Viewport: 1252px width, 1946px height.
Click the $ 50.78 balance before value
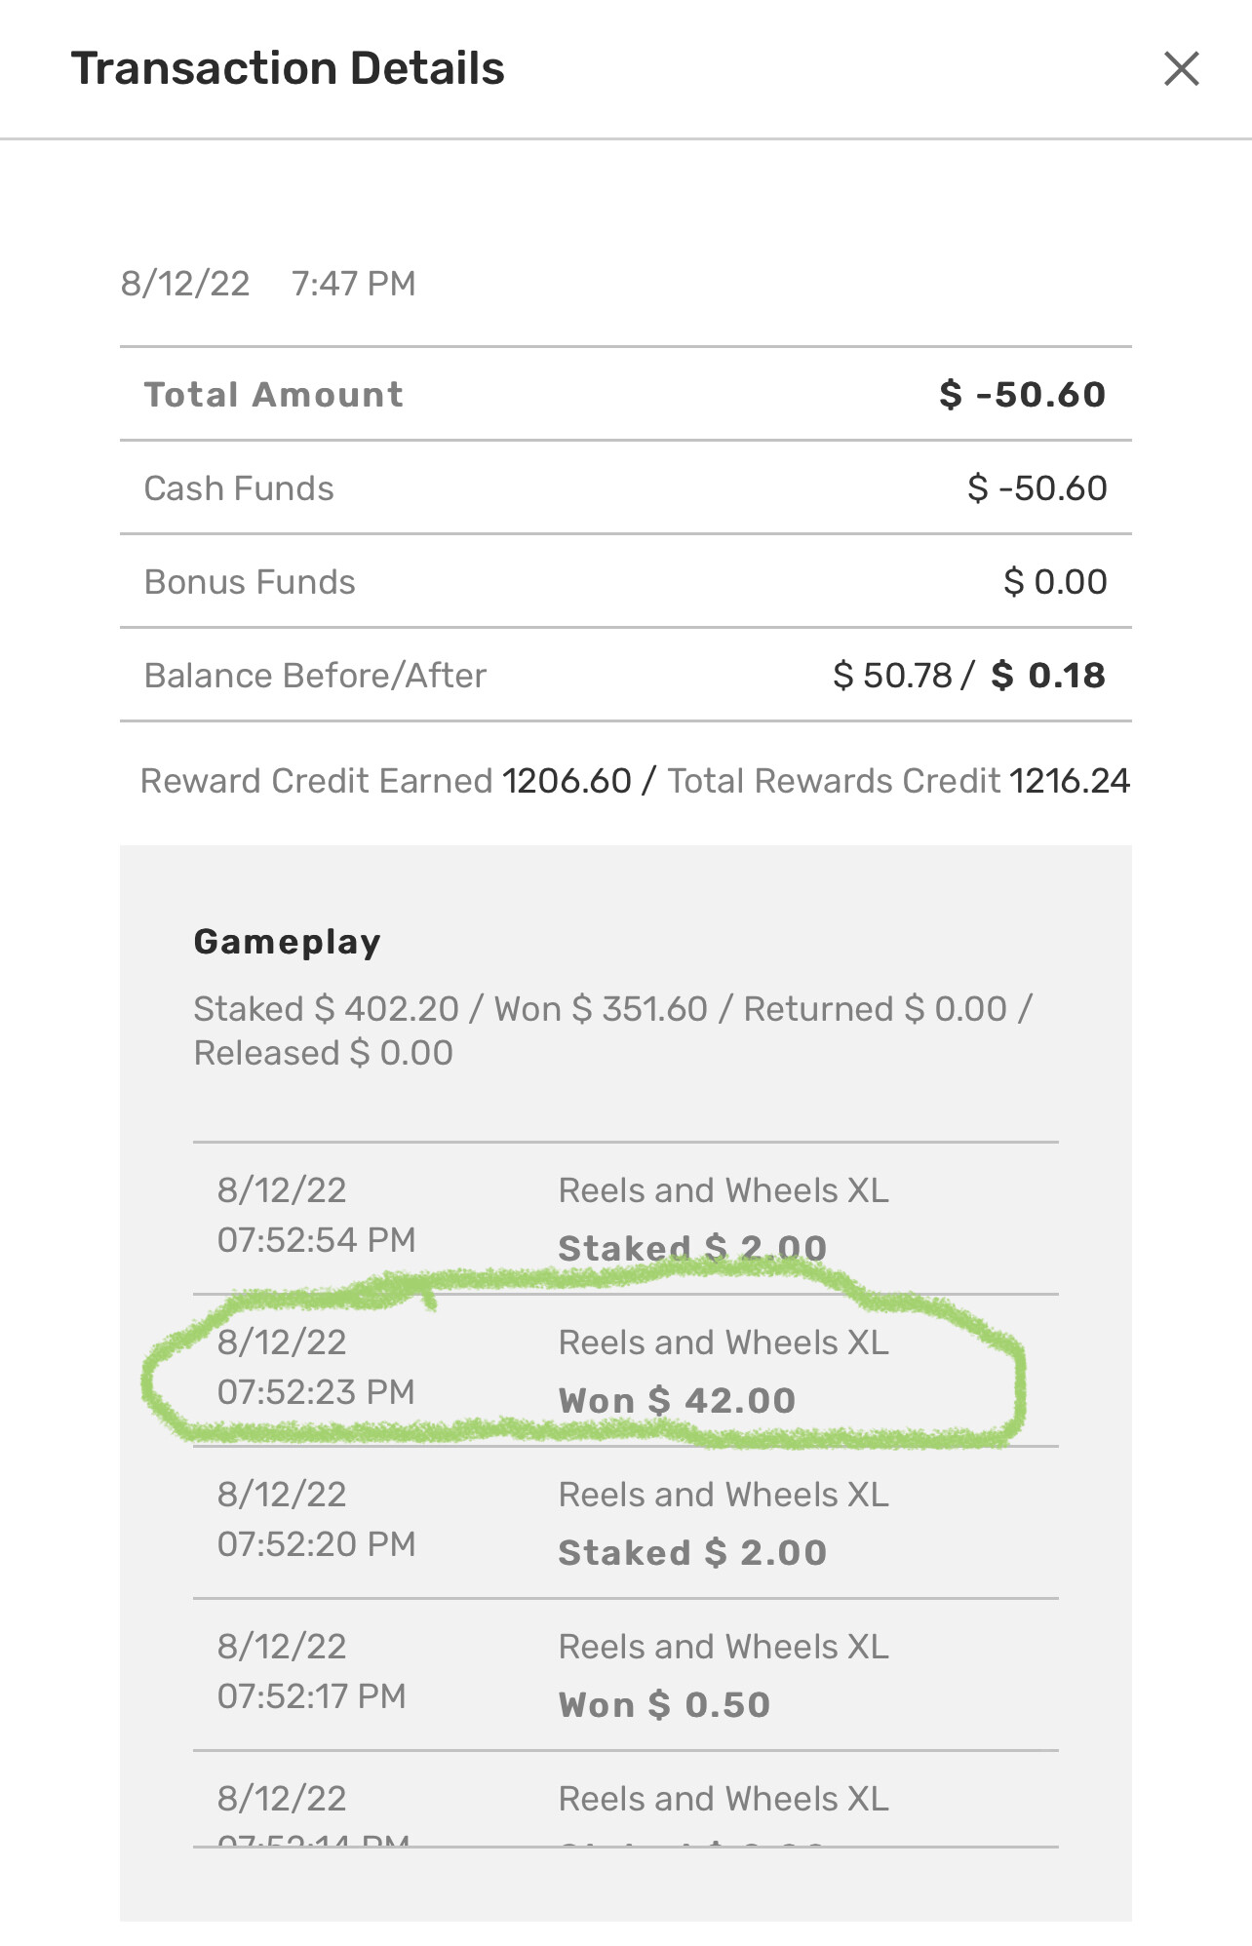pos(892,676)
